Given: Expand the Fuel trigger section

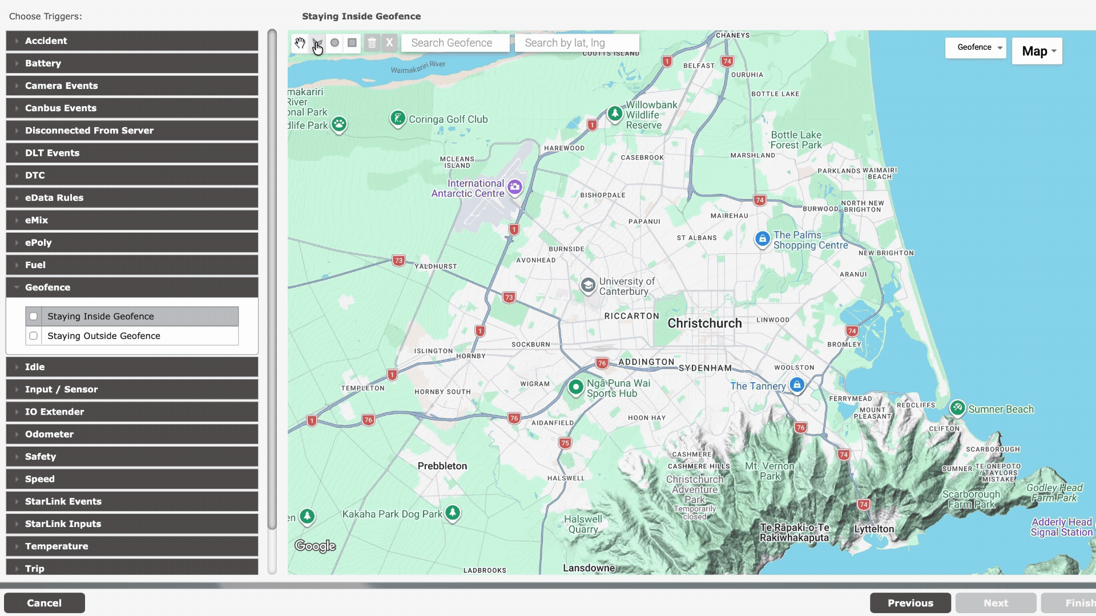Looking at the screenshot, I should (x=132, y=265).
